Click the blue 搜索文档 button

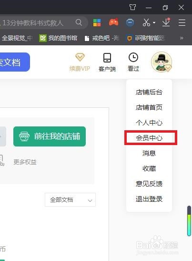pyautogui.click(x=15, y=62)
